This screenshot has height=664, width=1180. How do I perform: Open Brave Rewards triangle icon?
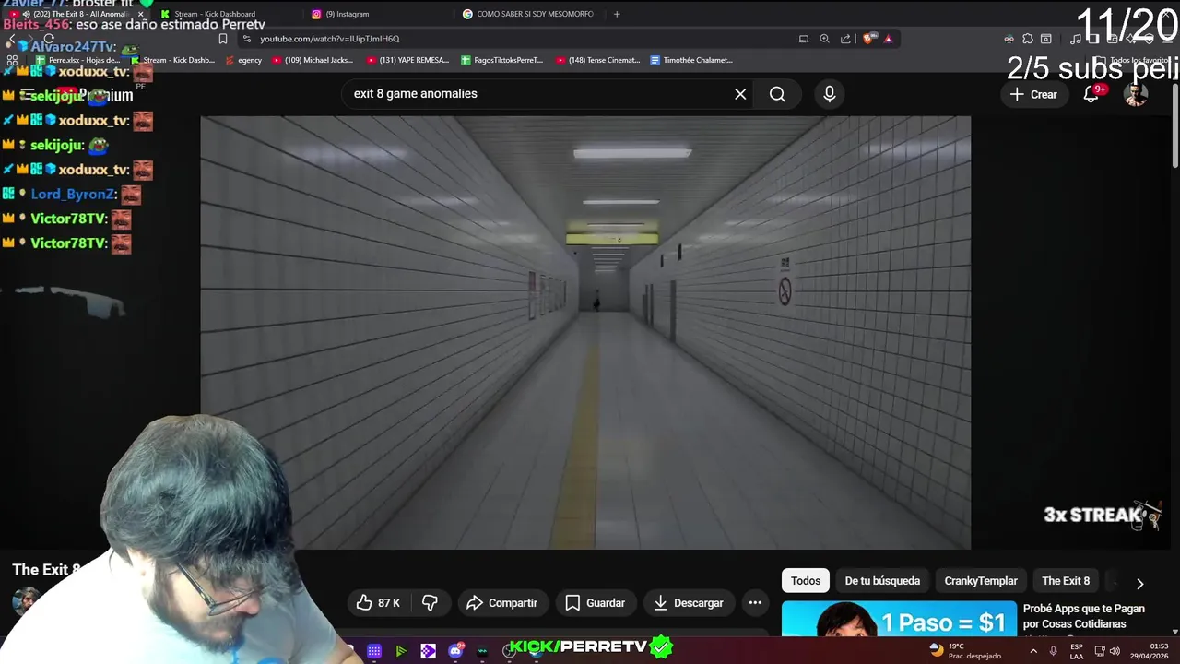[x=888, y=39]
